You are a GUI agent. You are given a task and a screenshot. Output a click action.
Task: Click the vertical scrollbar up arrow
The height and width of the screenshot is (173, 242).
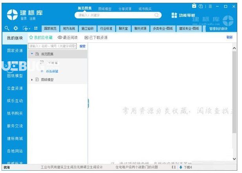234,48
